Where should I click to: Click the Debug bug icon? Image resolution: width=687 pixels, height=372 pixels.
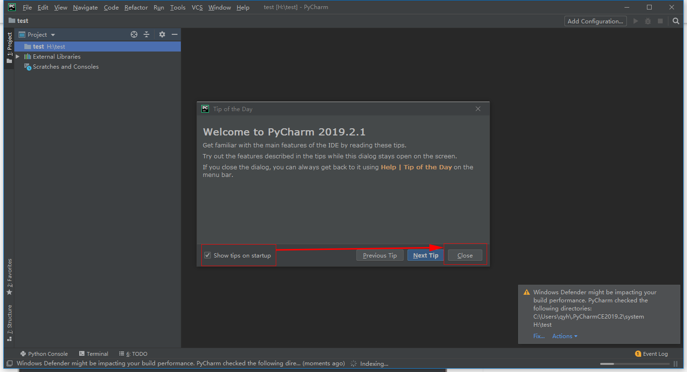coord(648,21)
